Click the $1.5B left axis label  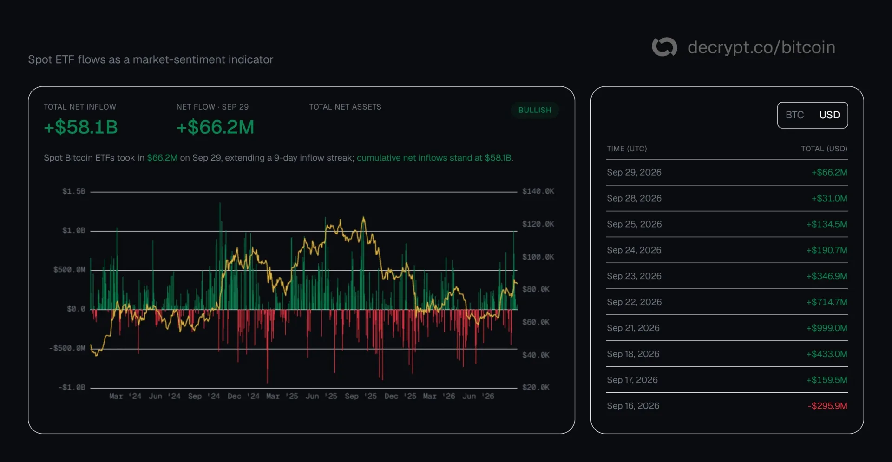pyautogui.click(x=74, y=191)
